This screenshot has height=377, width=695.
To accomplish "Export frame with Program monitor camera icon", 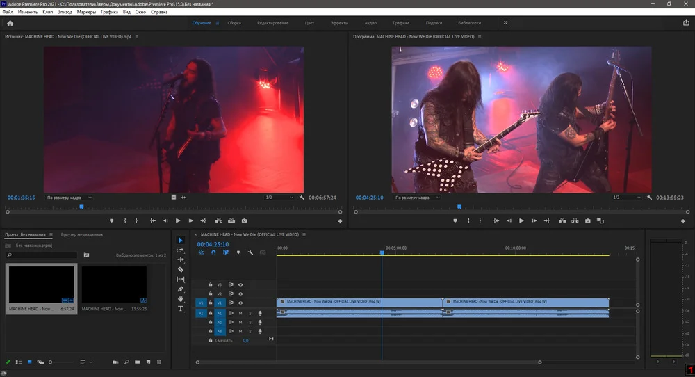I will coord(588,220).
